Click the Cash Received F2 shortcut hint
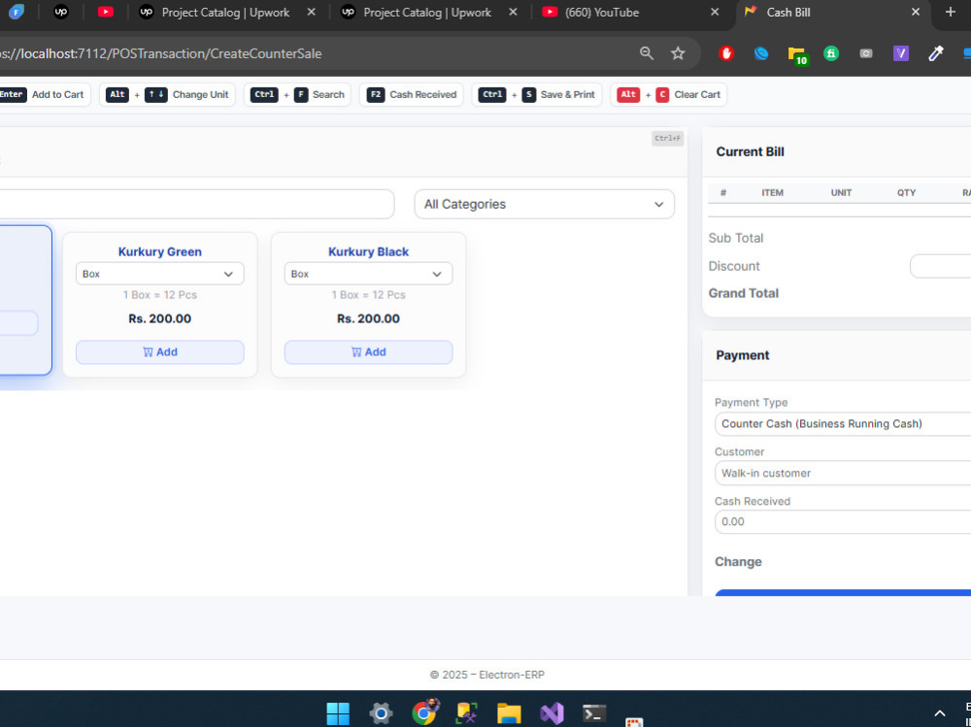Image resolution: width=971 pixels, height=727 pixels. (x=411, y=95)
